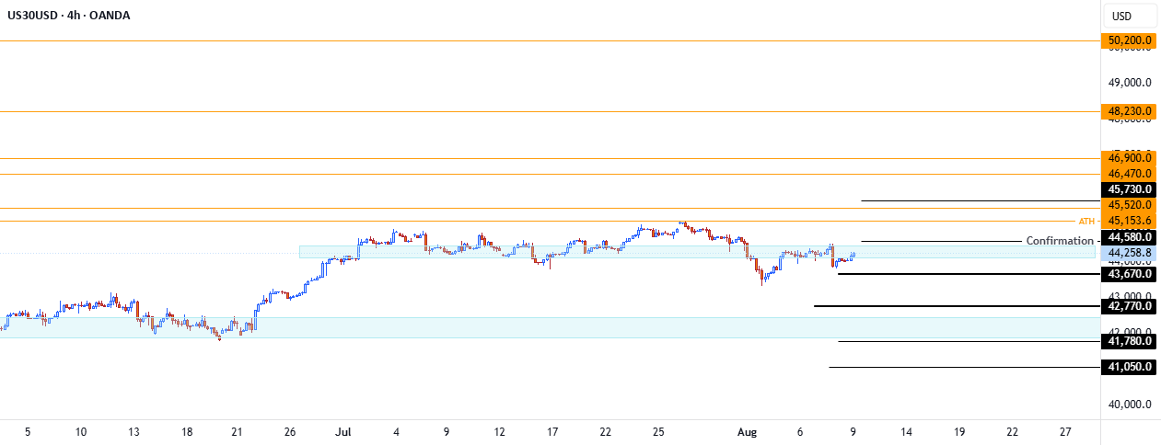Viewport: 1161px width, 445px height.
Task: Click the 45,520.0 orange price tag
Action: tap(1129, 205)
